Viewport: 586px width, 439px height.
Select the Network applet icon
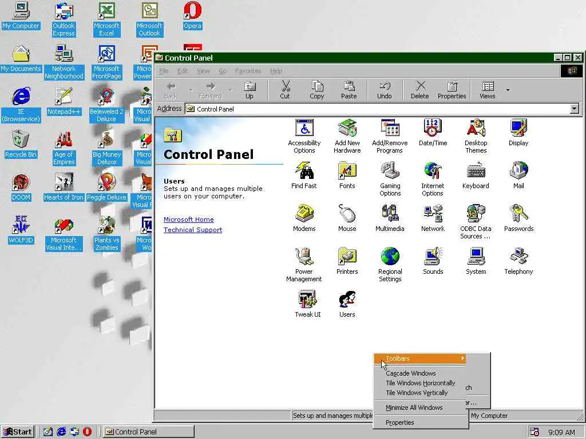pos(433,218)
